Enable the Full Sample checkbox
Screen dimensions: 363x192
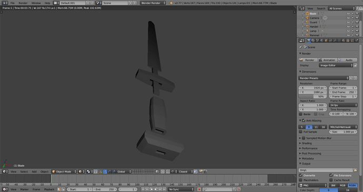point(300,132)
